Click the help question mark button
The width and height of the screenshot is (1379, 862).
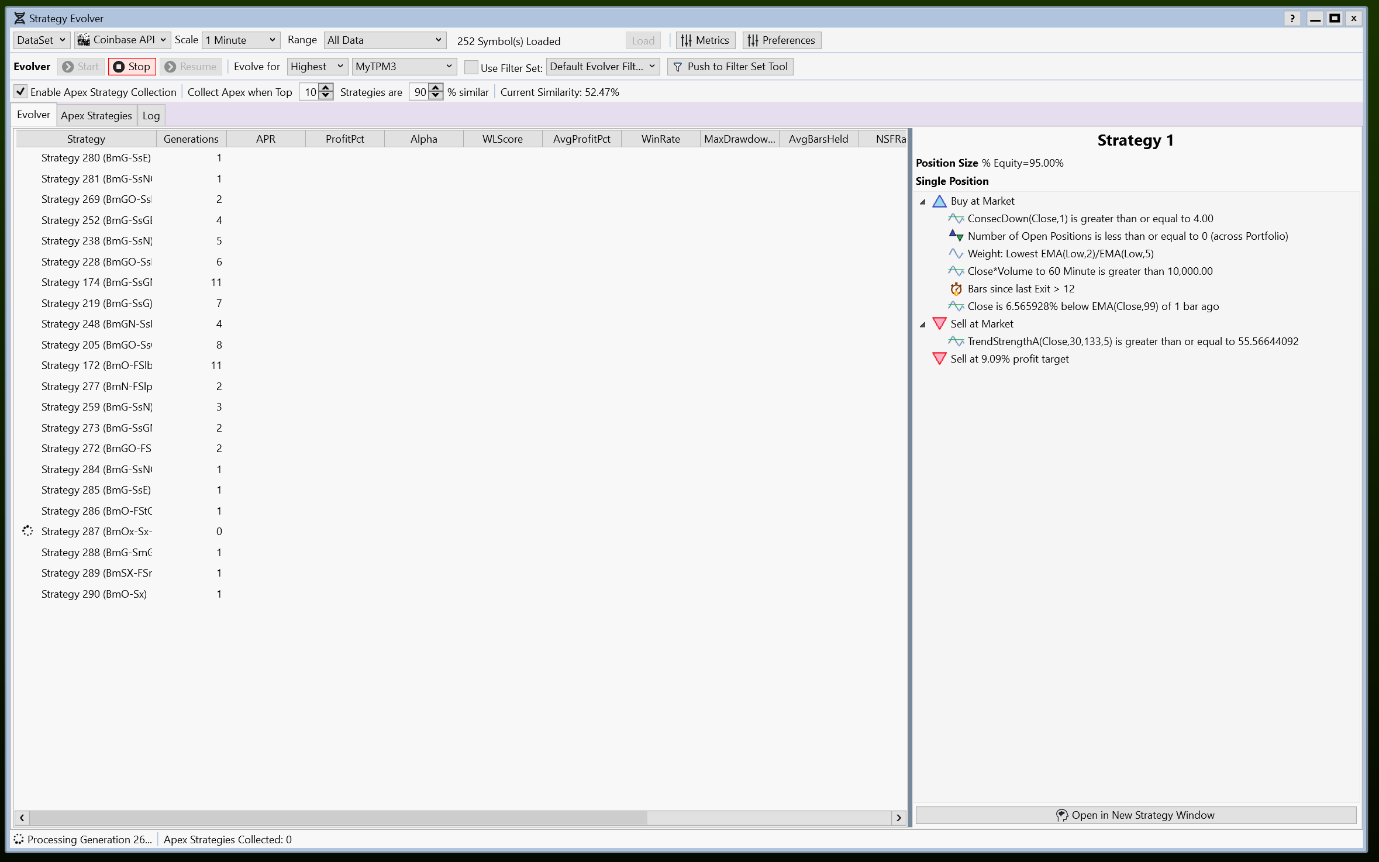tap(1292, 18)
